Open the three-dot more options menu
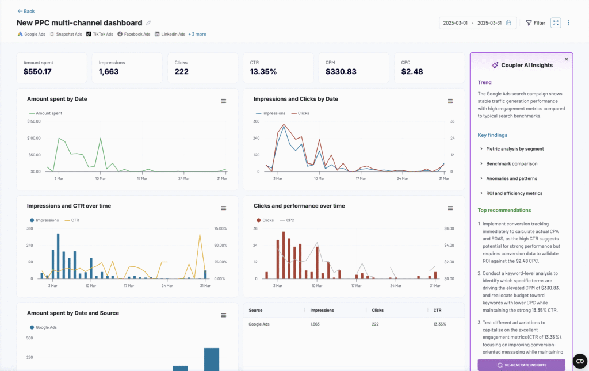The width and height of the screenshot is (589, 371). 568,23
